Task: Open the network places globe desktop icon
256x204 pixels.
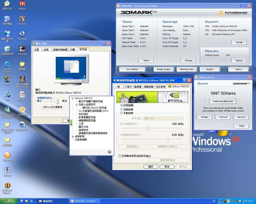Action: coord(7,36)
